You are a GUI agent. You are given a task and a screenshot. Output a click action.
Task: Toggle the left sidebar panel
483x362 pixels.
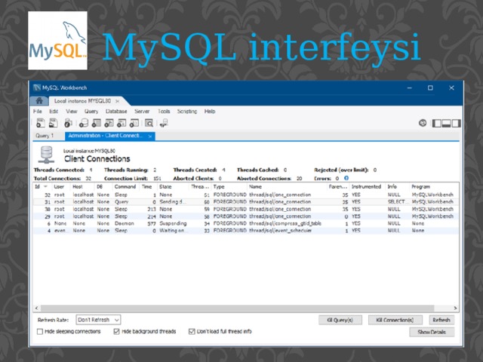pos(436,124)
